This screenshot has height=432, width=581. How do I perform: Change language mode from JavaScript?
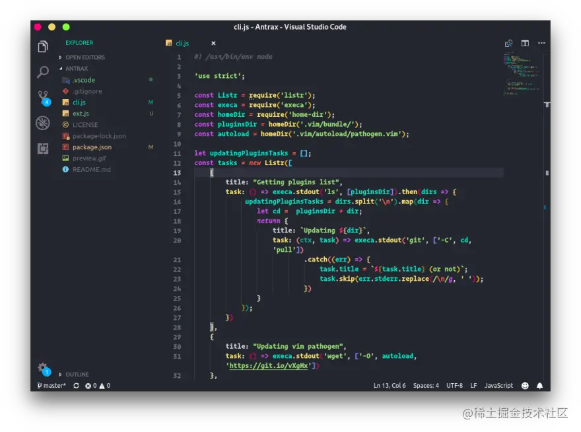pyautogui.click(x=498, y=386)
